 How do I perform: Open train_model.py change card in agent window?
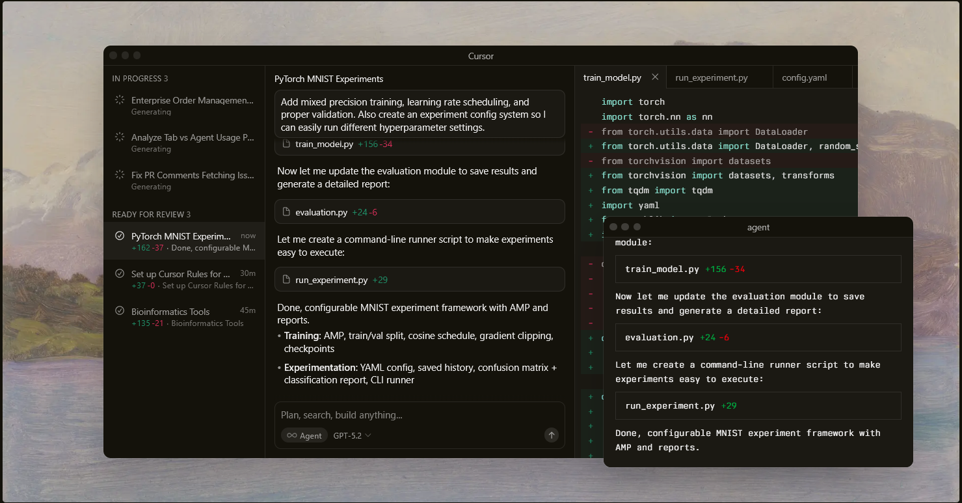click(x=758, y=269)
